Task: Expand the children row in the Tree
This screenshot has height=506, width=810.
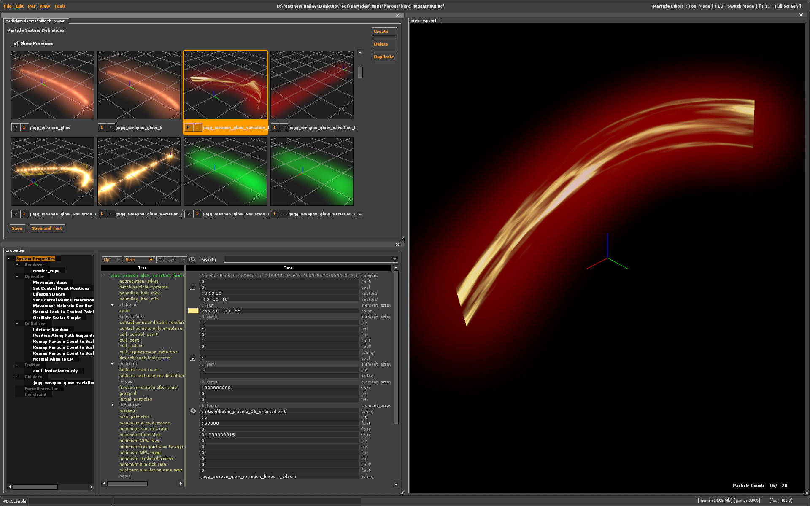Action: tap(113, 305)
